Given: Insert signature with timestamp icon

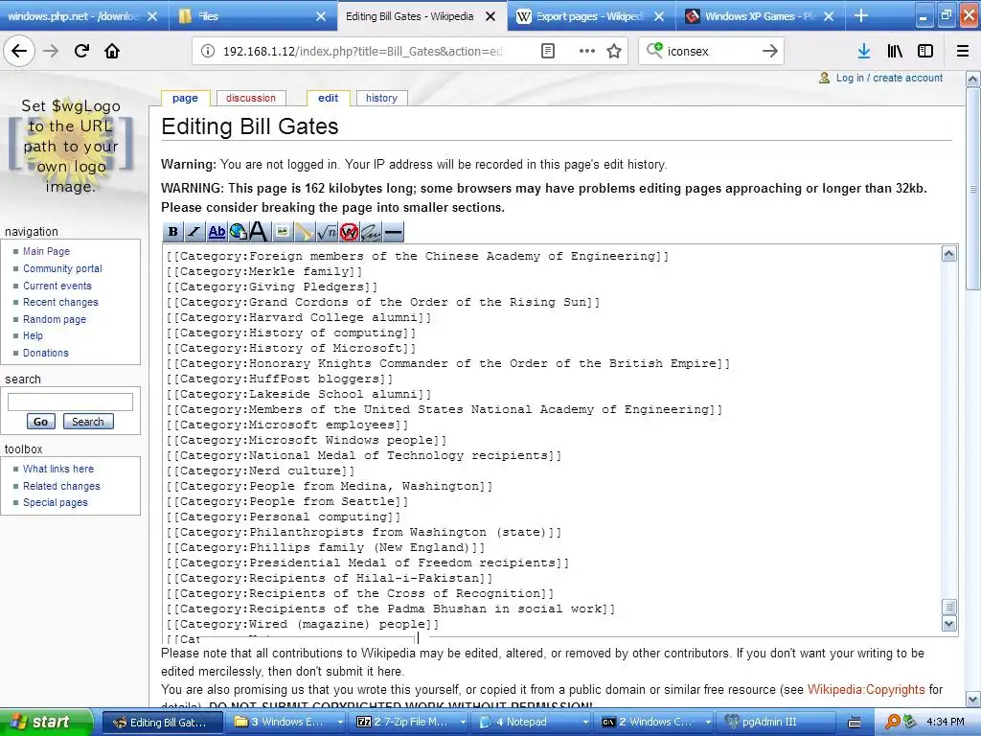Looking at the screenshot, I should point(371,232).
